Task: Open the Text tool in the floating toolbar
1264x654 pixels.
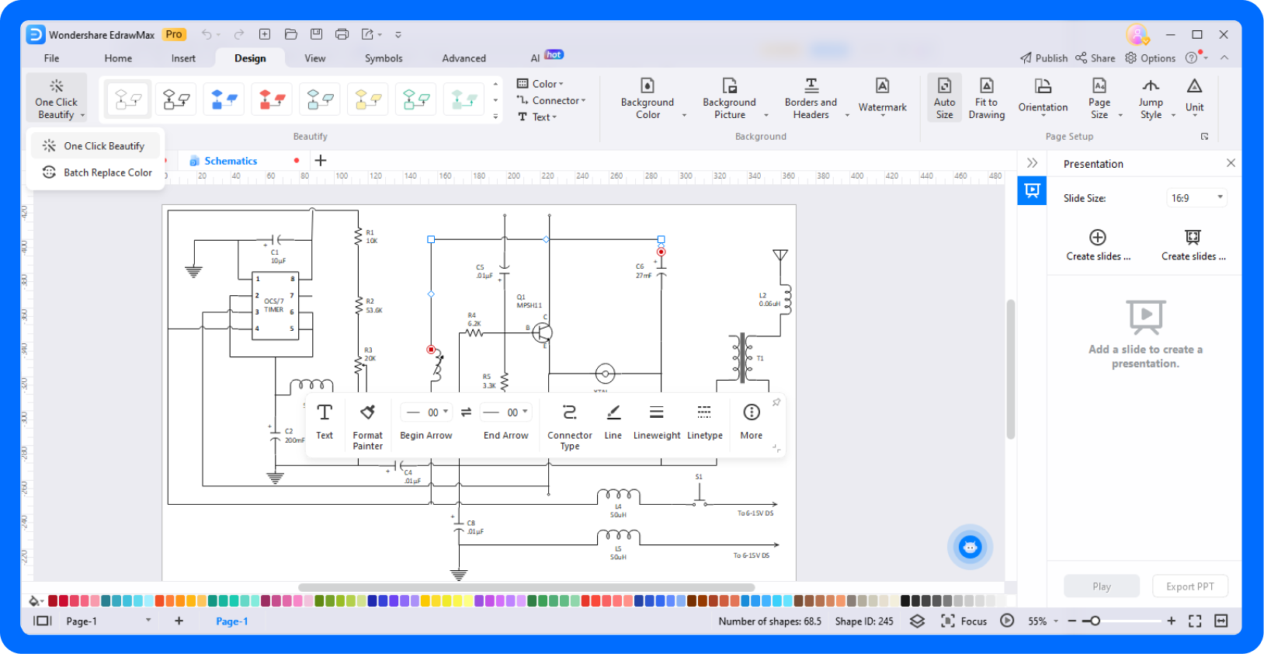Action: tap(325, 422)
